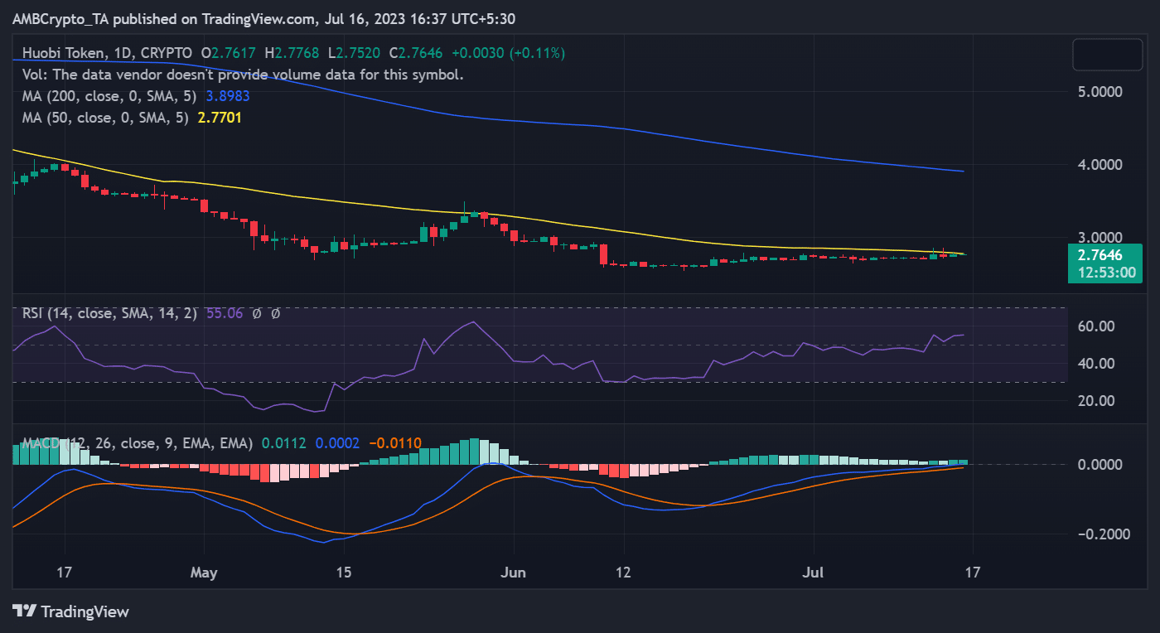
Task: Click the Jun label on the time axis
Action: 514,573
